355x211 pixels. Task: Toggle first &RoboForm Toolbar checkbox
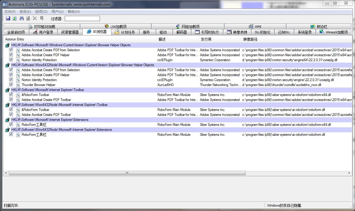click(x=11, y=95)
